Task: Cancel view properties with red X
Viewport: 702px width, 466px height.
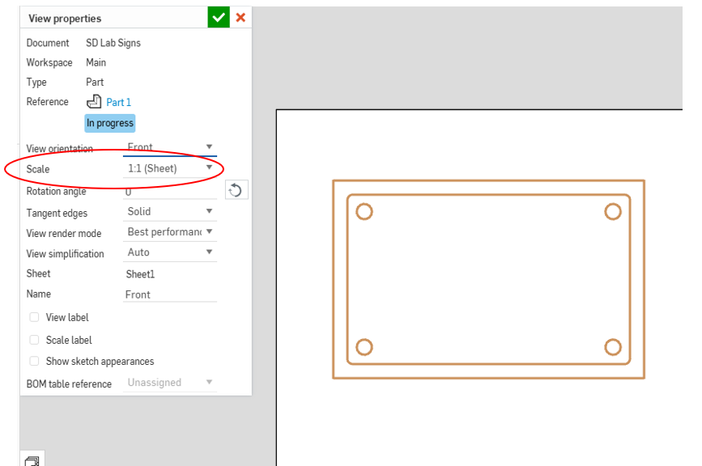Action: click(240, 17)
